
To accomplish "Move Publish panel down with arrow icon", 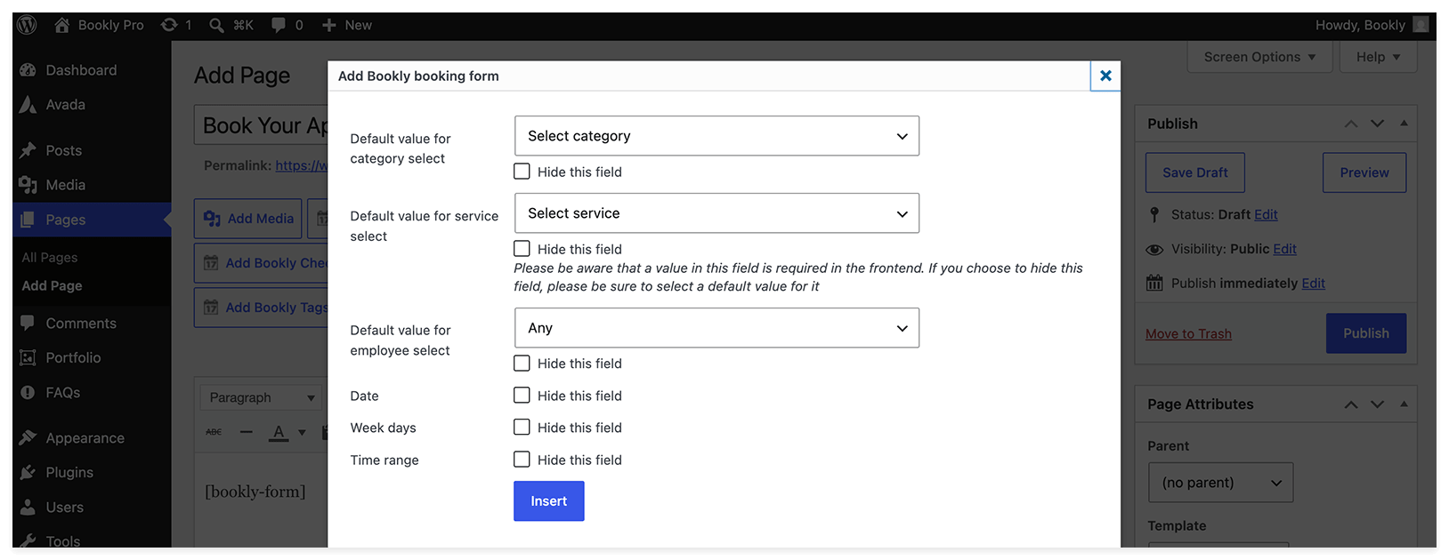I will (x=1378, y=124).
